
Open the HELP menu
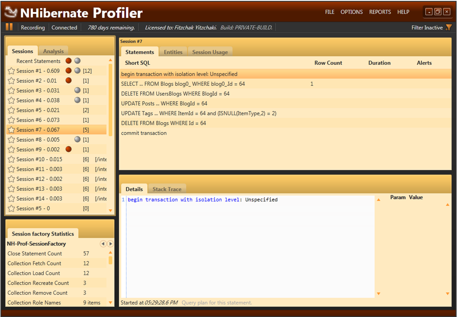[x=403, y=12]
